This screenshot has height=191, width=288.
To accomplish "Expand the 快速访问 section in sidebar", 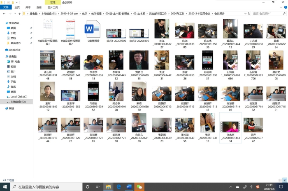I will [2, 23].
